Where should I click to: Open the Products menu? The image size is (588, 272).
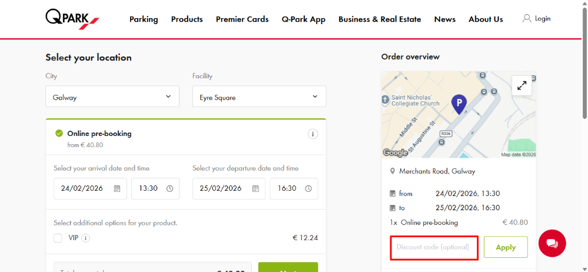click(187, 19)
